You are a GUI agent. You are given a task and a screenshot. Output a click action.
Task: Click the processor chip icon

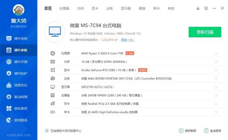pos(53,53)
